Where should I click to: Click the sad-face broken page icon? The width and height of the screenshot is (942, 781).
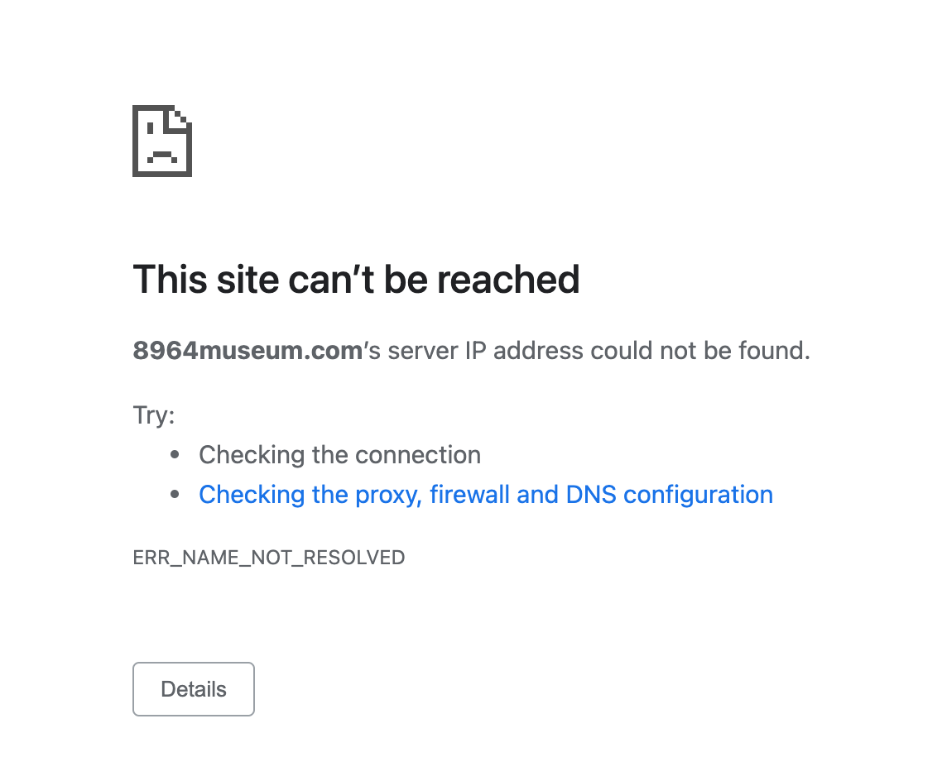tap(162, 141)
